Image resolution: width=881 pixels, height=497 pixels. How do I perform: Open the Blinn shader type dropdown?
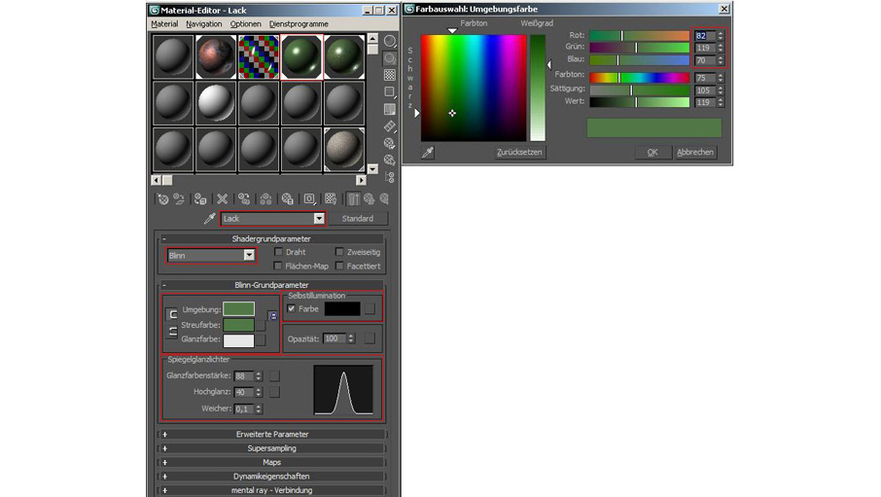pos(249,256)
